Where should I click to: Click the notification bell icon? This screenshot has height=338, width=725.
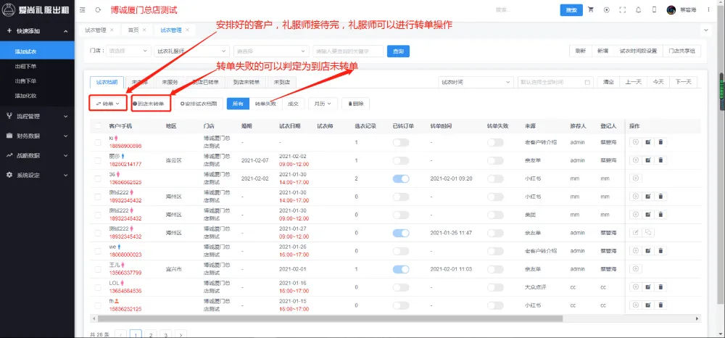(x=638, y=10)
